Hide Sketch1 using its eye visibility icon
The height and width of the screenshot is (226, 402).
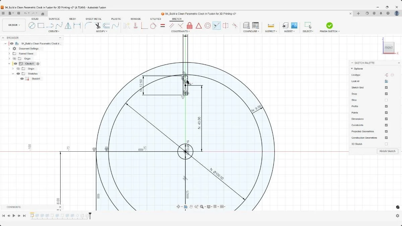(22, 78)
